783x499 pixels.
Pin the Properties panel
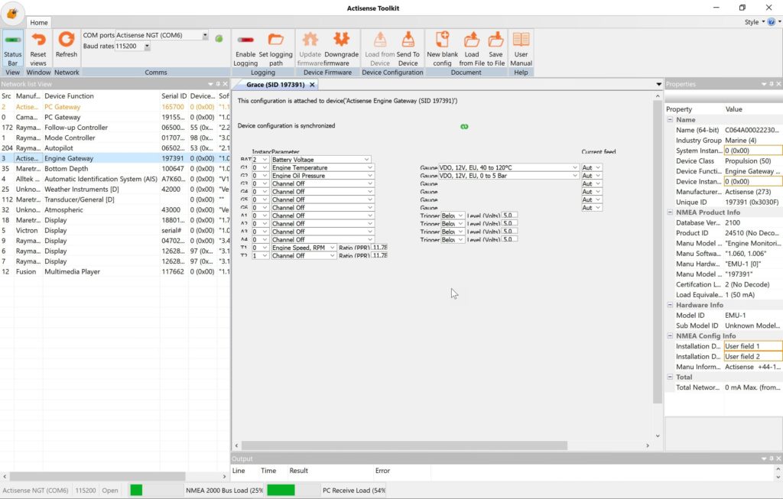tap(771, 84)
